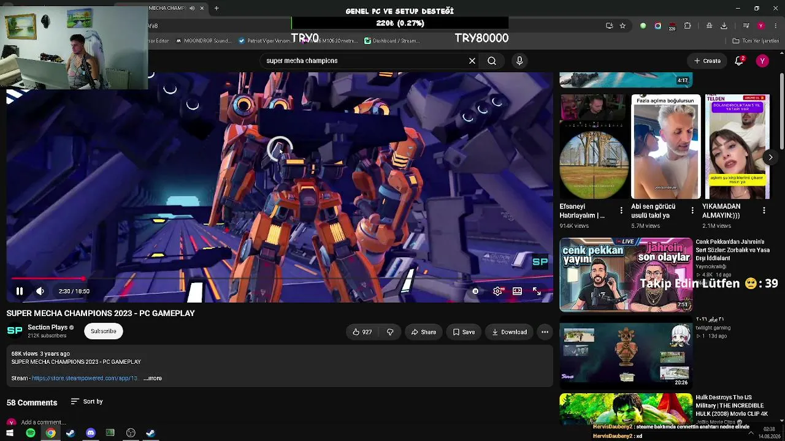This screenshot has height=441, width=785.
Task: Open the 'Abi sen görücü usulü' short
Action: tap(665, 147)
